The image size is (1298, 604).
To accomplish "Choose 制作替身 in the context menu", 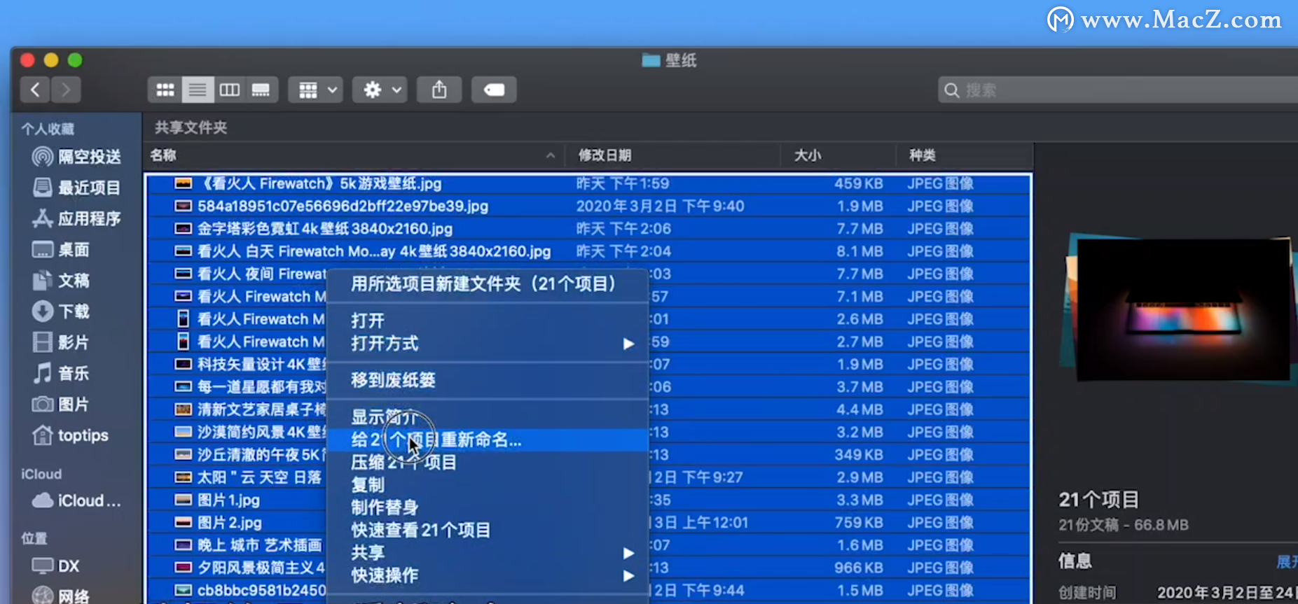I will pyautogui.click(x=487, y=507).
